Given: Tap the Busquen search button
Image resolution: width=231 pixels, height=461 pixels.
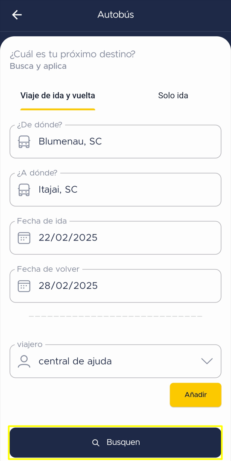Looking at the screenshot, I should coord(115,443).
